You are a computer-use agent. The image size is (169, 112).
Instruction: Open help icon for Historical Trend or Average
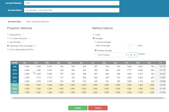pos(35,46)
